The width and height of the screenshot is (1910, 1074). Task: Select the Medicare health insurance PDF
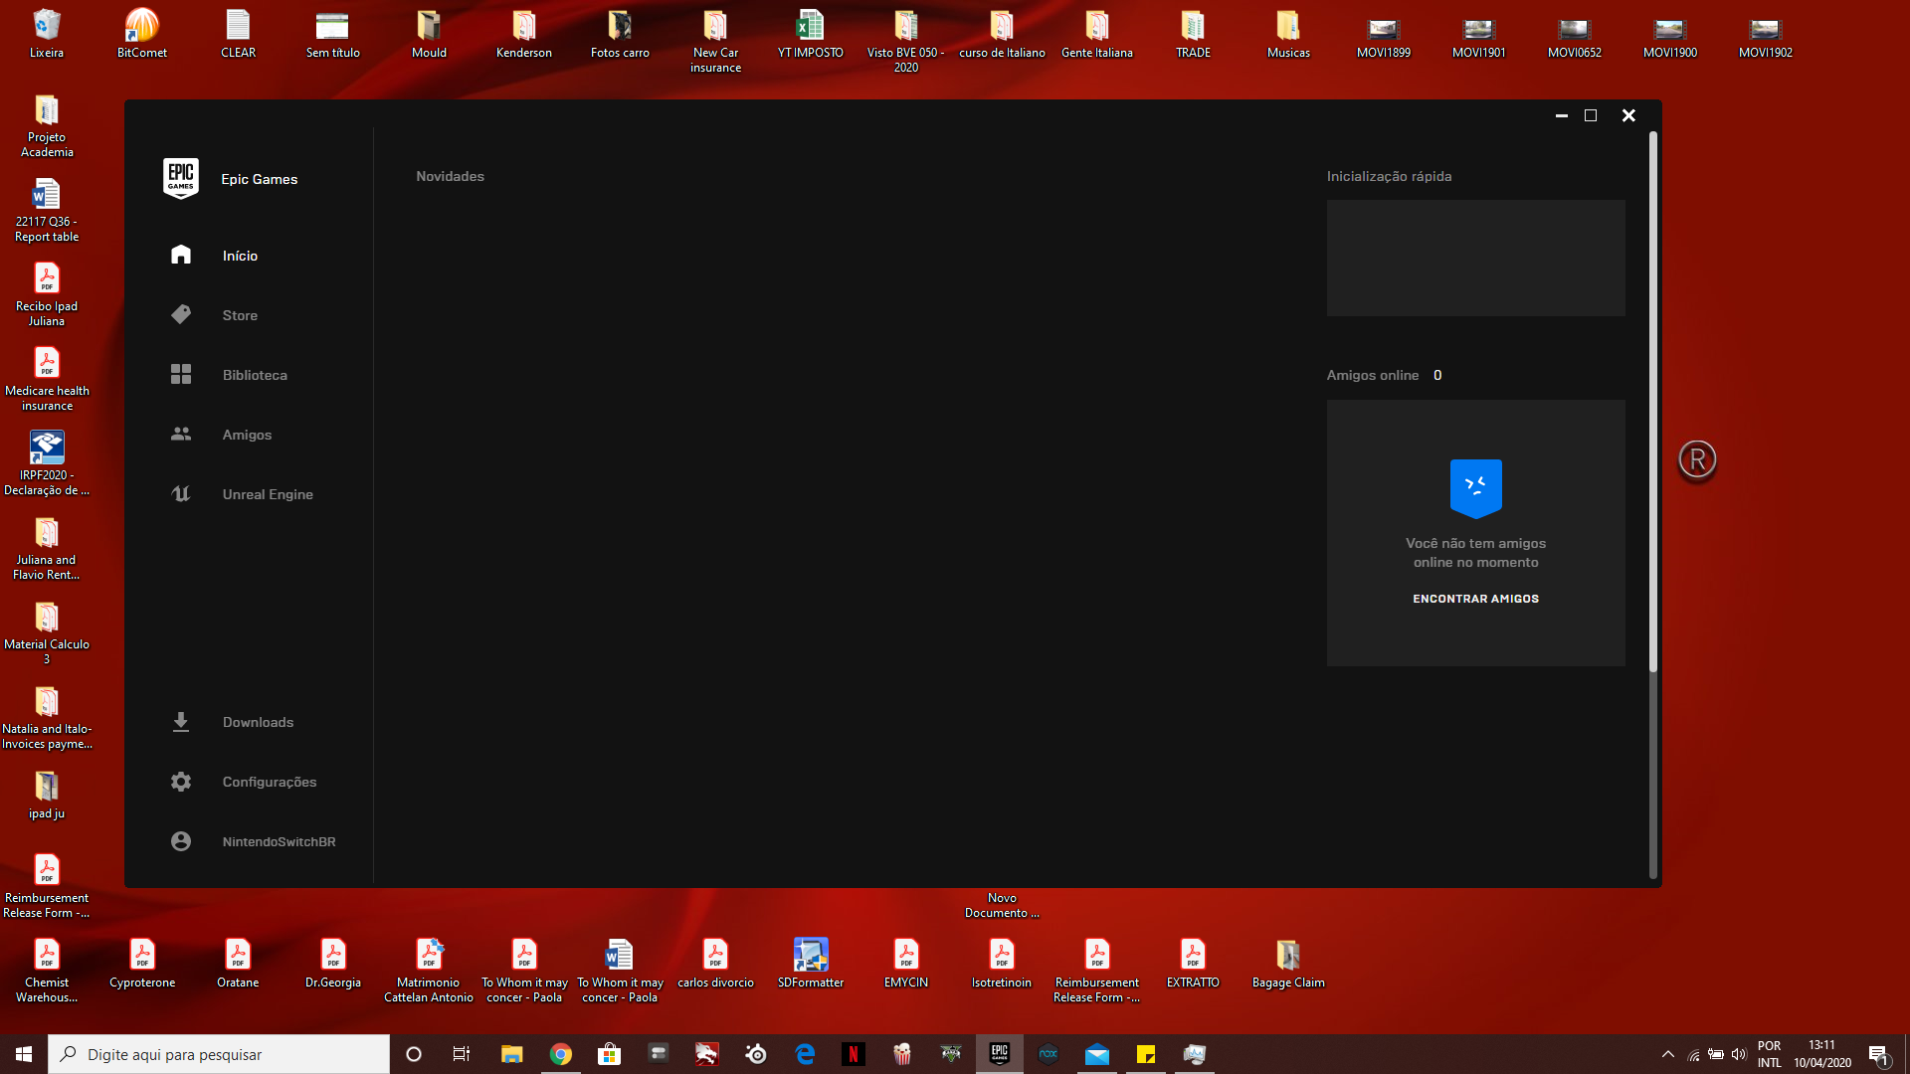coord(47,379)
